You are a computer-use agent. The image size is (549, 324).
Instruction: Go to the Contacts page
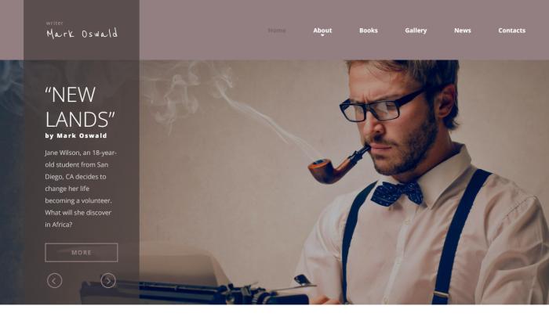511,31
